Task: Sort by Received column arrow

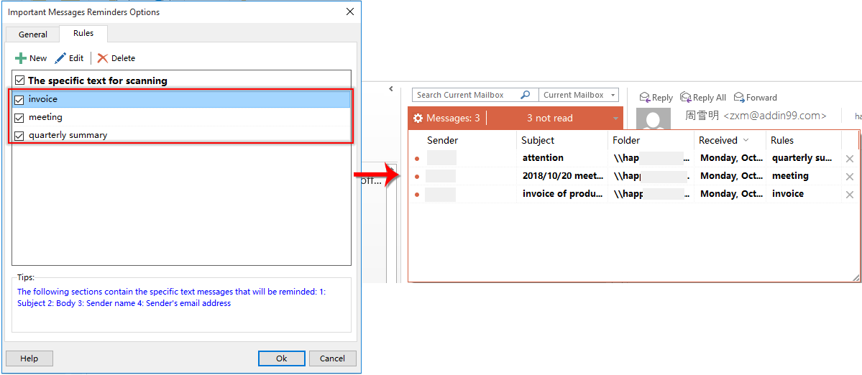Action: pyautogui.click(x=746, y=141)
